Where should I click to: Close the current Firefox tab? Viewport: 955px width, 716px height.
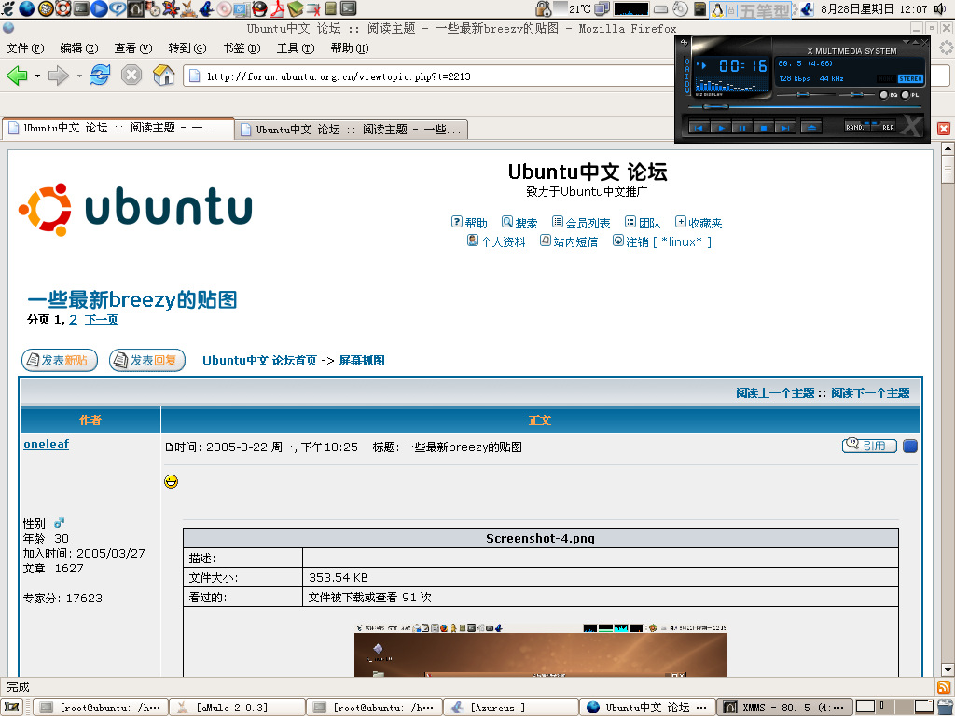pyautogui.click(x=944, y=129)
